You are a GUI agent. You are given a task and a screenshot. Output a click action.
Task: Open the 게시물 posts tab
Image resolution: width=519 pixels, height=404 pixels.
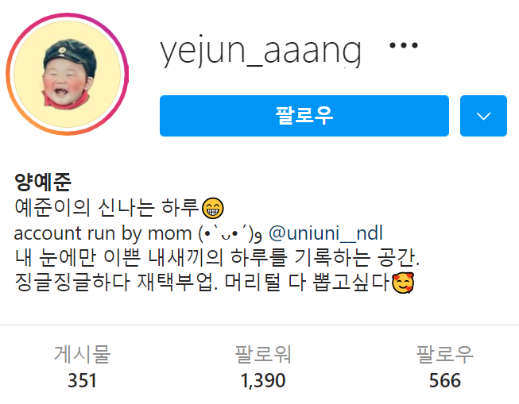(x=82, y=354)
